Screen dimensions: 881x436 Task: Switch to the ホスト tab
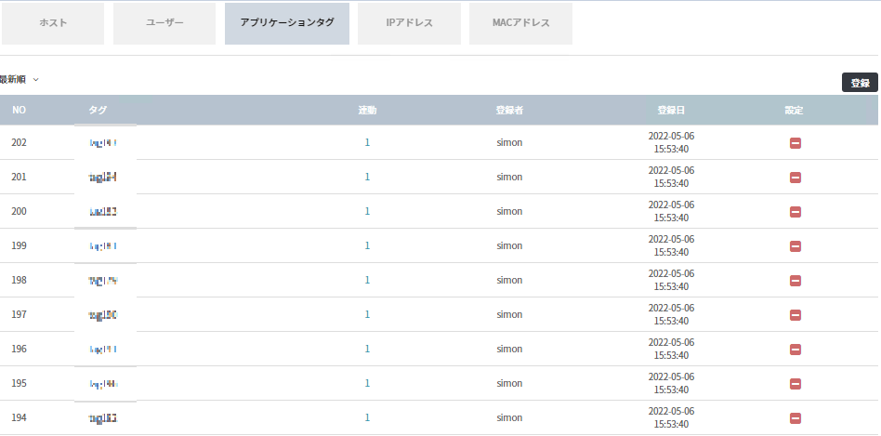pyautogui.click(x=53, y=23)
